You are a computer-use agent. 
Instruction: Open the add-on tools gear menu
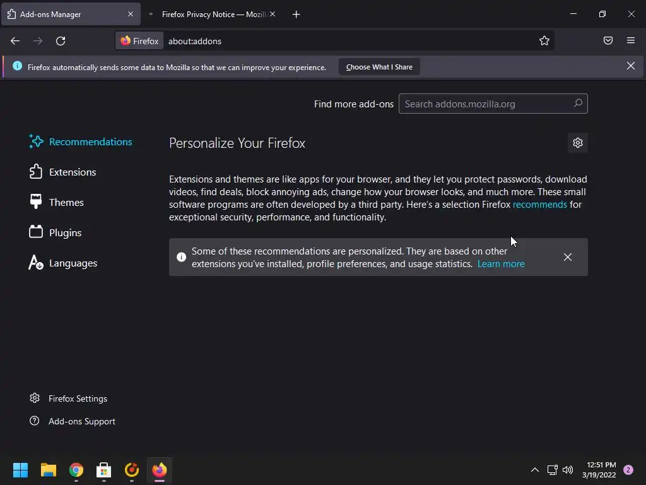point(578,143)
